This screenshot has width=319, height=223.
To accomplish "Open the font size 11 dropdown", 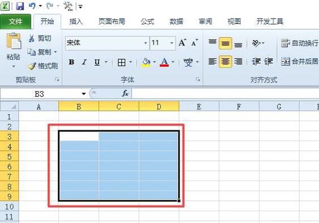I will (172, 43).
